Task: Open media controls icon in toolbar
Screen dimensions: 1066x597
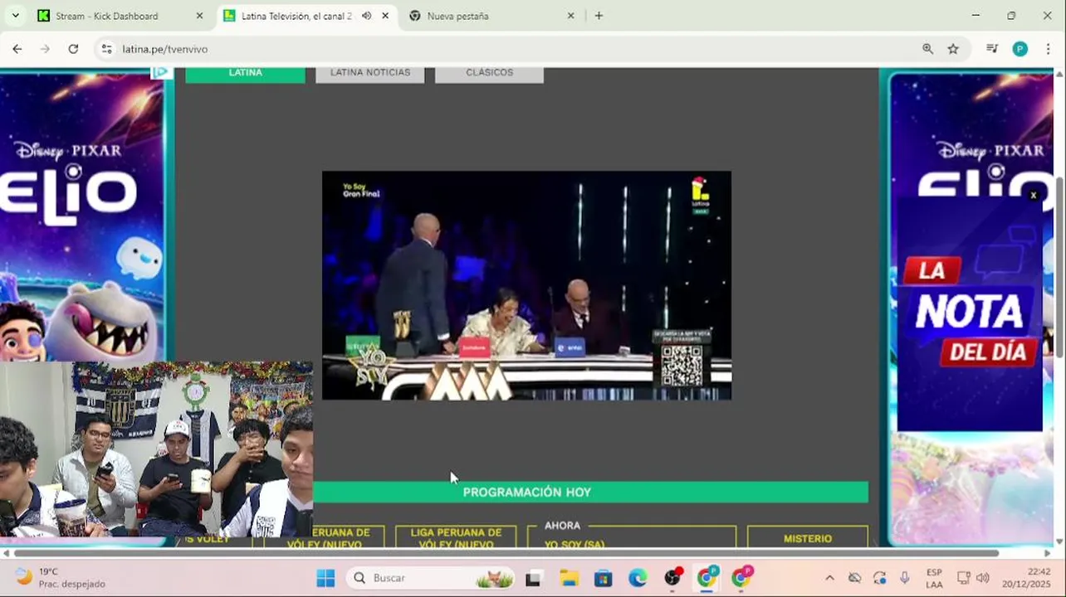Action: 992,49
